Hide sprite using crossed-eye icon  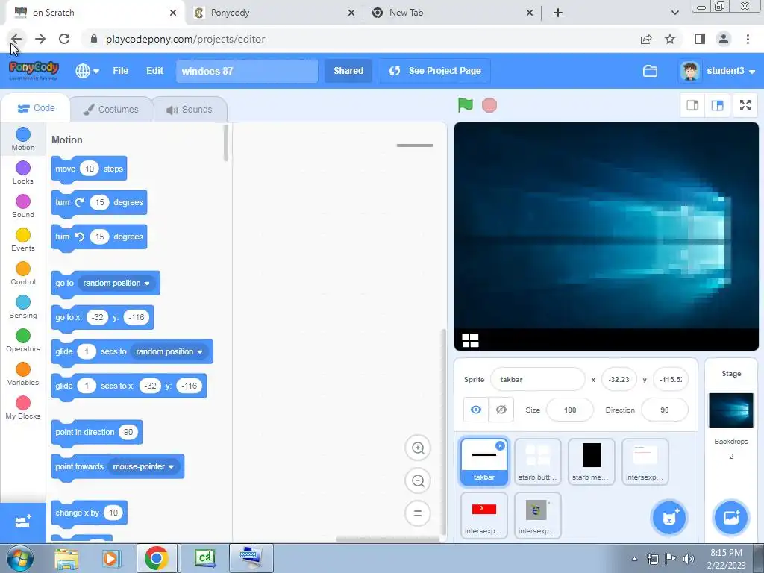coord(501,410)
